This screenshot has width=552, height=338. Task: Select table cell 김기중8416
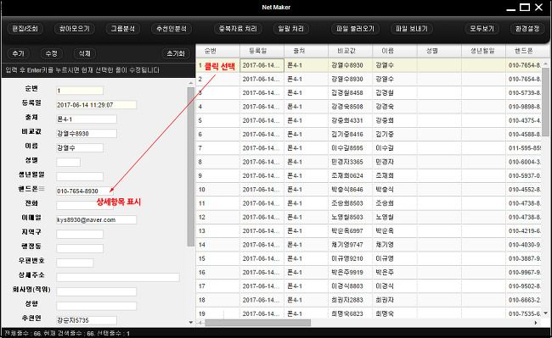click(350, 135)
